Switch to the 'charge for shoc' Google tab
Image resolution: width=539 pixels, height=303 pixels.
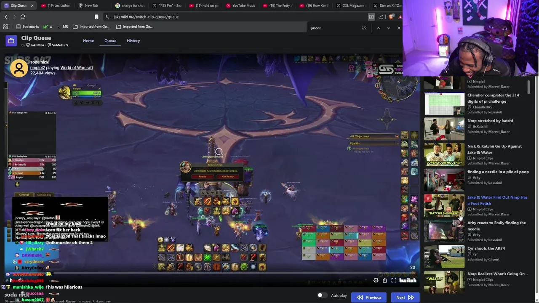(x=130, y=5)
